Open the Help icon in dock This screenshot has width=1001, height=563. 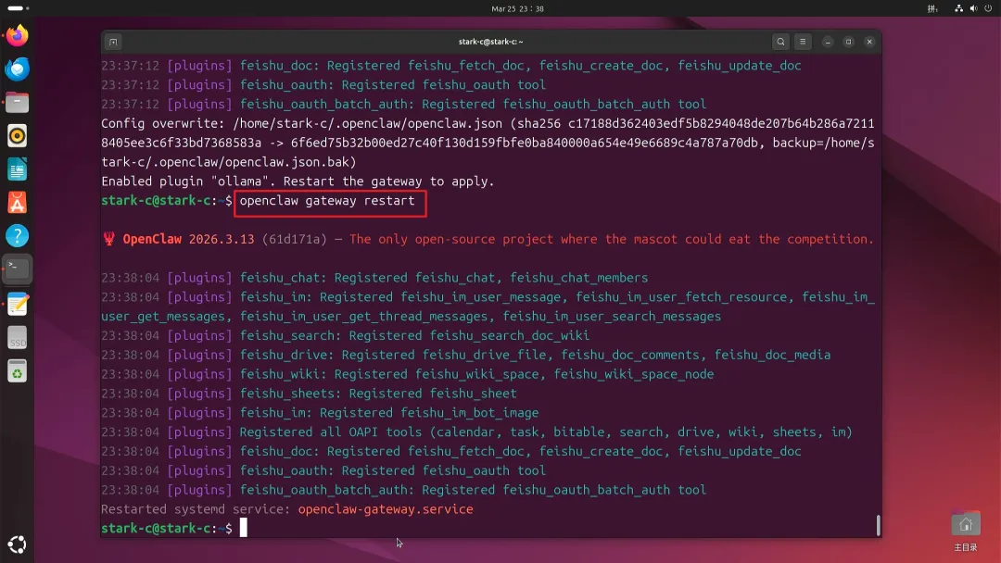pos(18,236)
